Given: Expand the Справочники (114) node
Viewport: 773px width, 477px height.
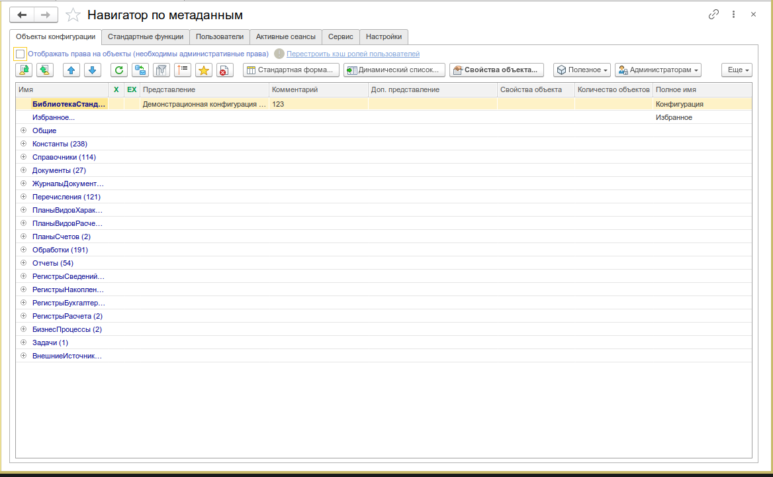Looking at the screenshot, I should (23, 157).
